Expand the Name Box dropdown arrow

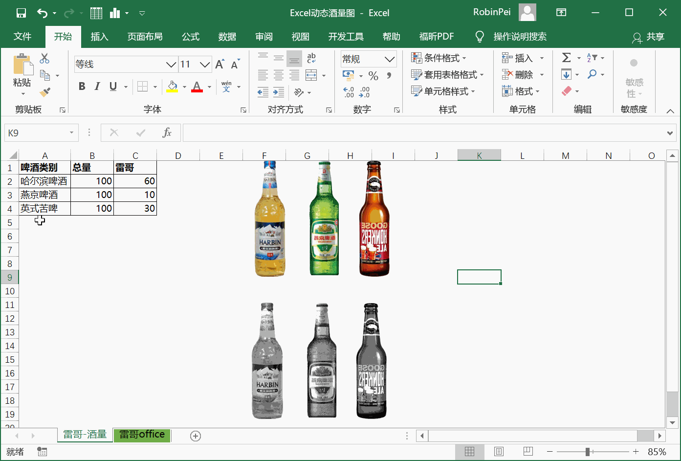[x=71, y=132]
